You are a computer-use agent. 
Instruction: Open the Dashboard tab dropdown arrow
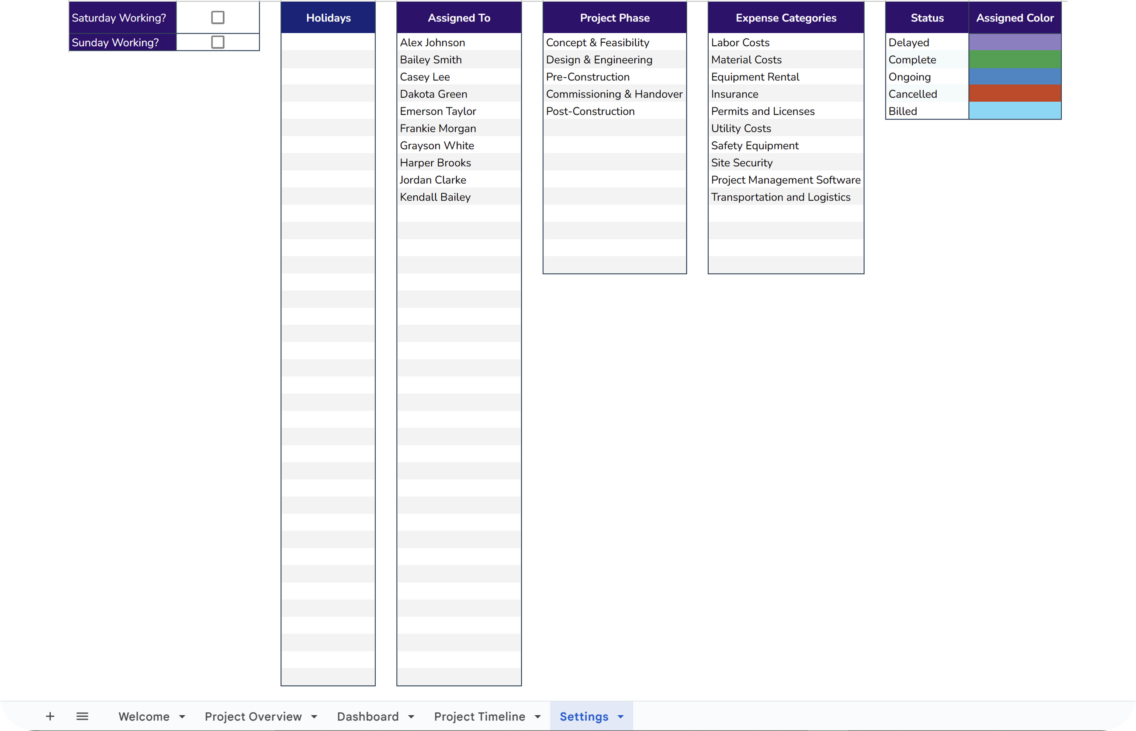point(411,717)
